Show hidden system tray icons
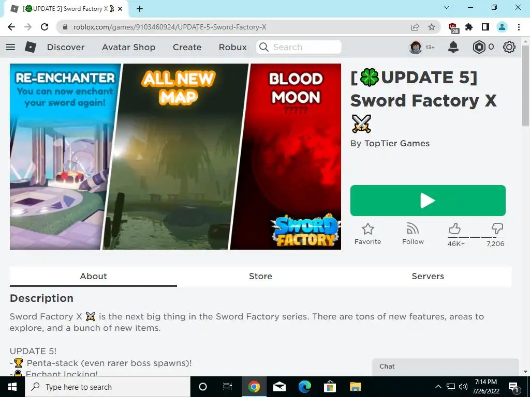This screenshot has height=397, width=530. pos(438,387)
